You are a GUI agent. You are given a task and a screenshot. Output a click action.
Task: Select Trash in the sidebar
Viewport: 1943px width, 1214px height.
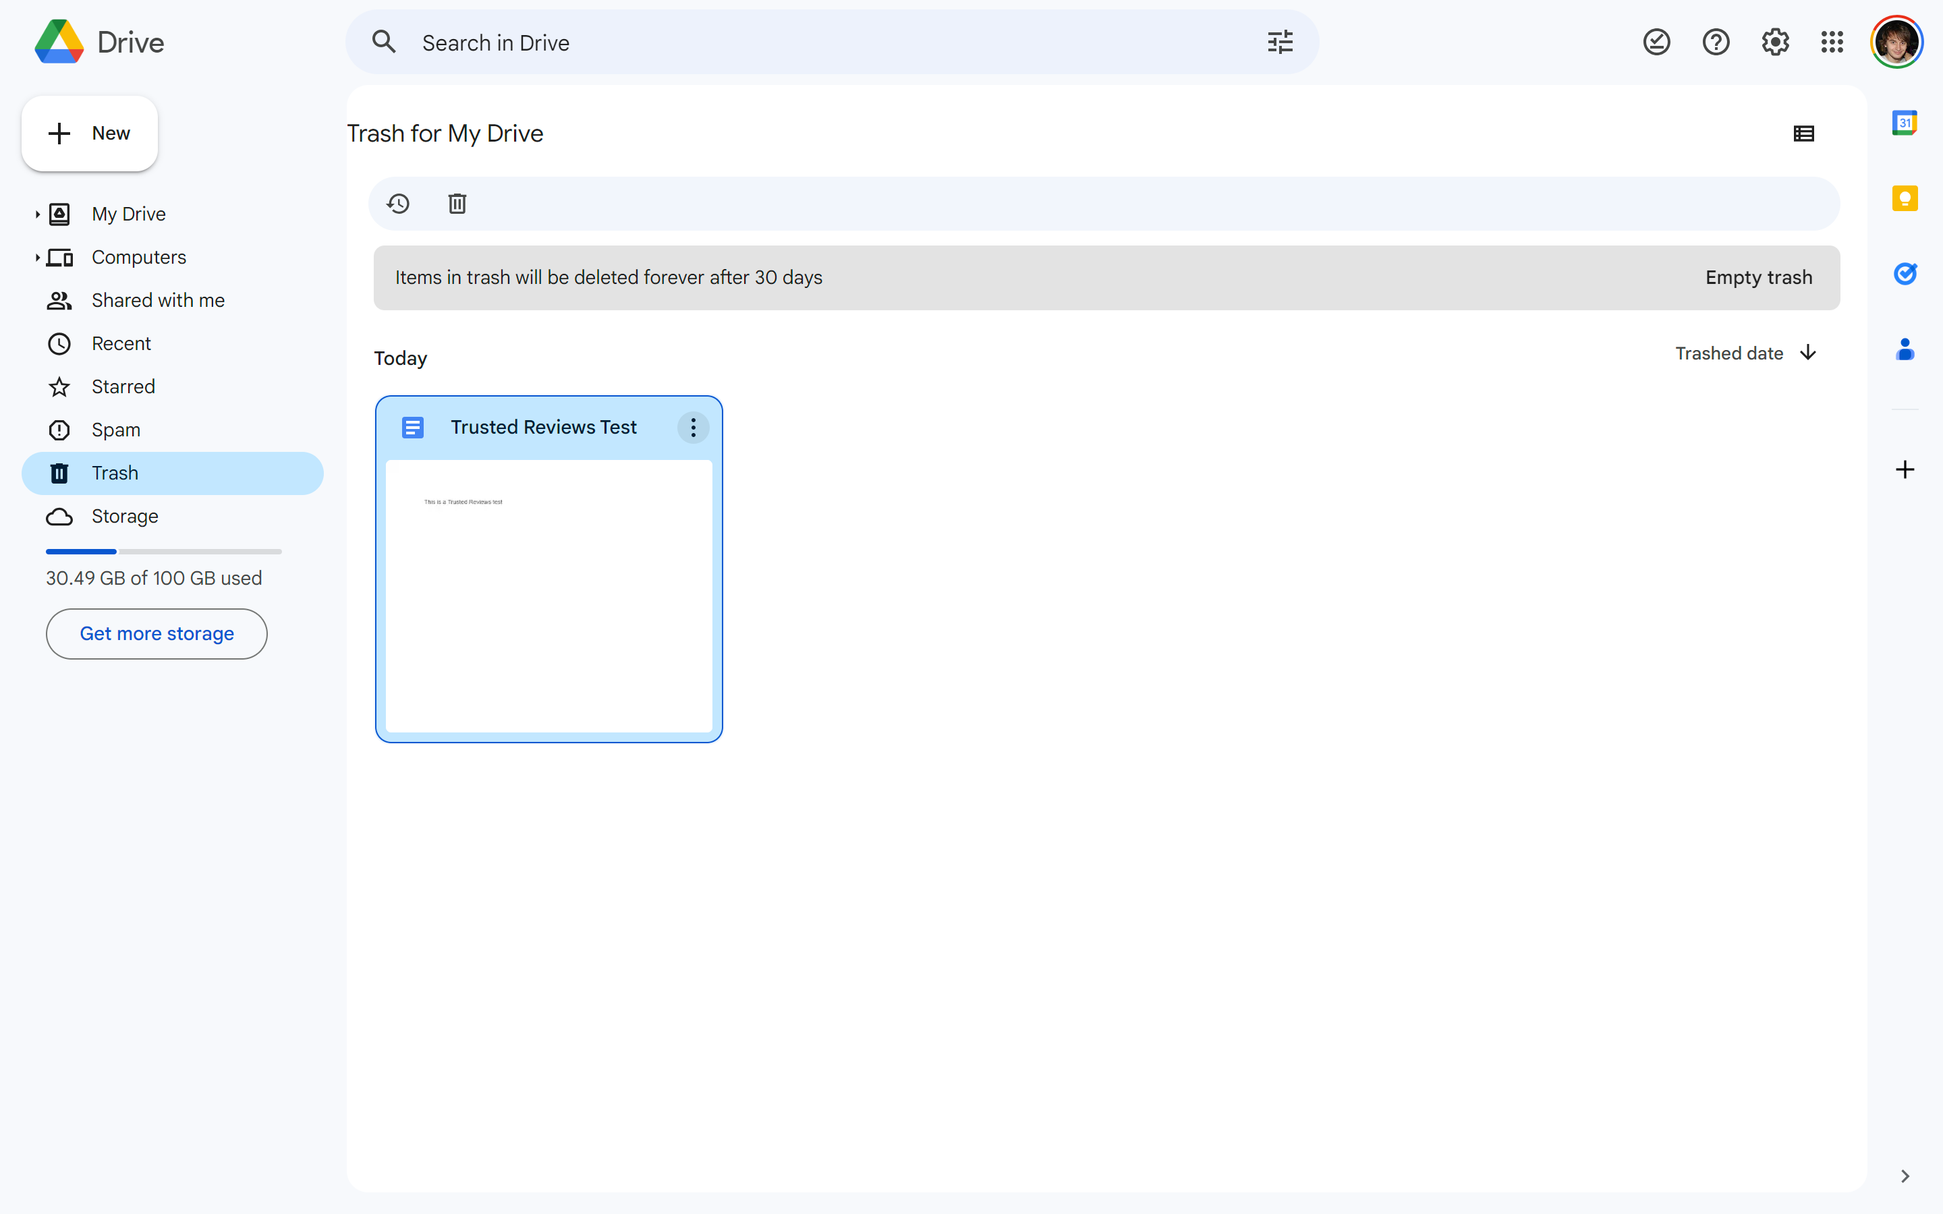tap(173, 473)
